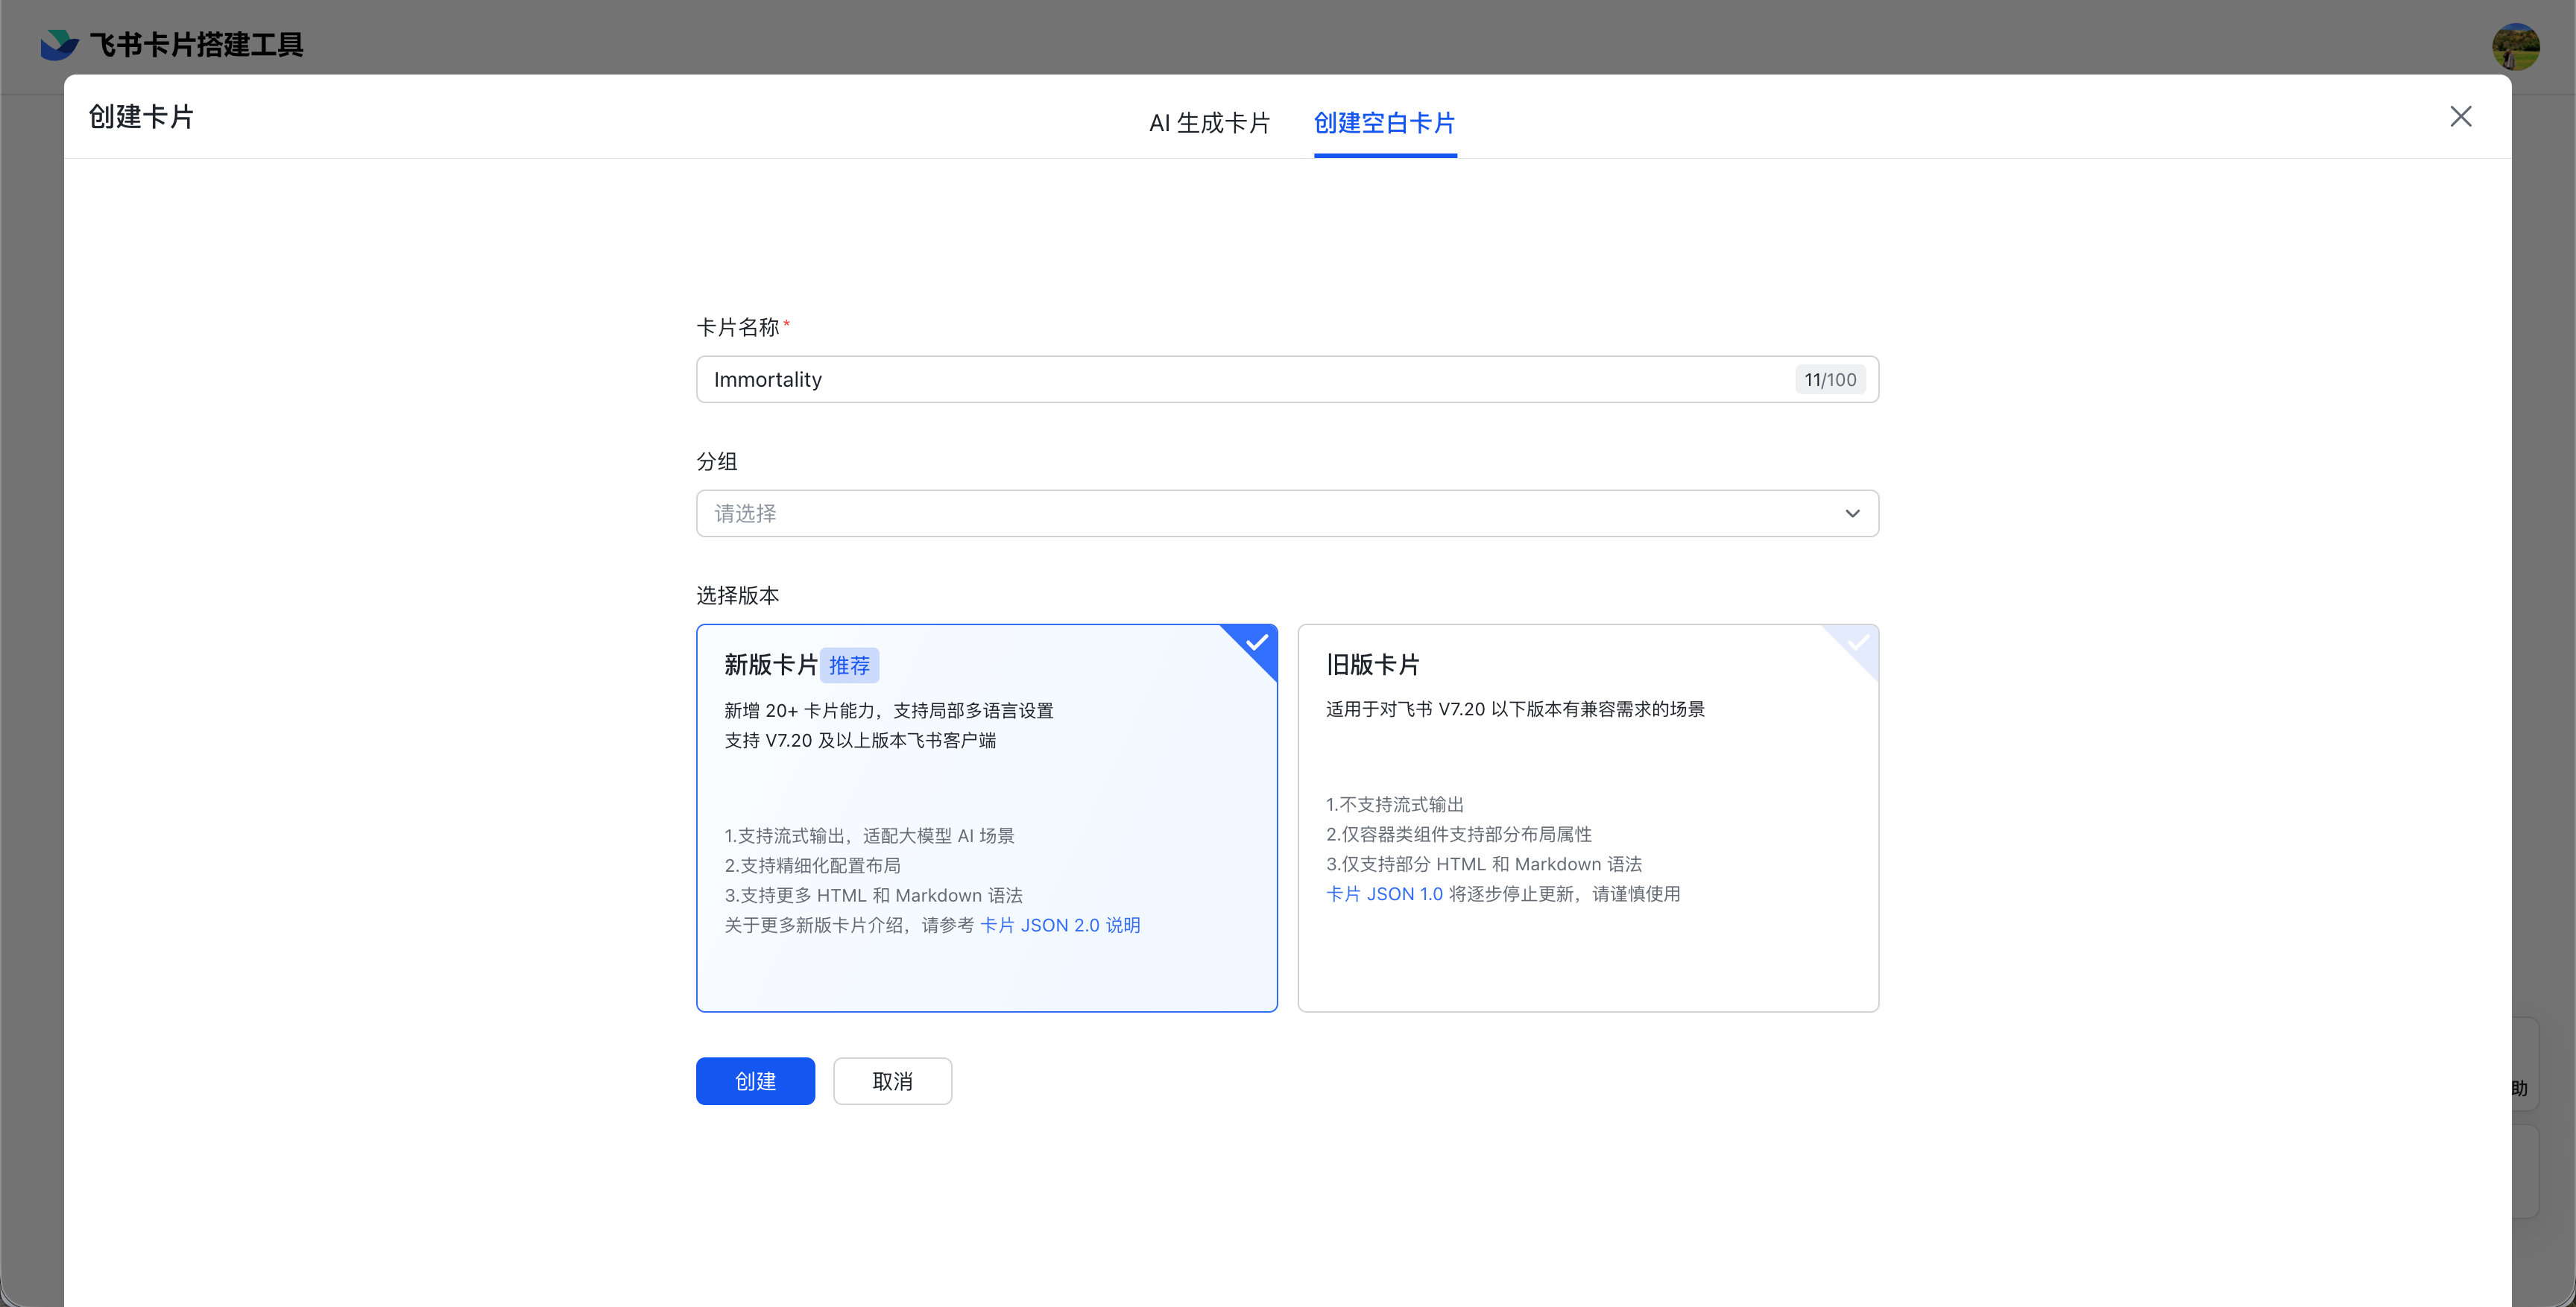
Task: Click the 11/100 character counter
Action: point(1830,380)
